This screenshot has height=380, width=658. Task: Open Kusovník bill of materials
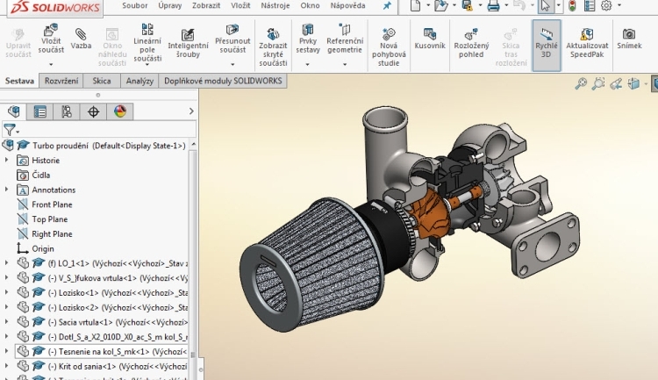pyautogui.click(x=430, y=39)
